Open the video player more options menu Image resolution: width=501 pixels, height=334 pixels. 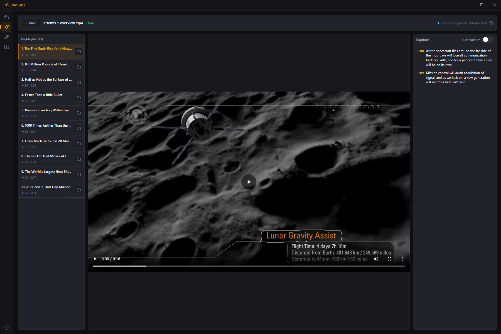pyautogui.click(x=403, y=259)
